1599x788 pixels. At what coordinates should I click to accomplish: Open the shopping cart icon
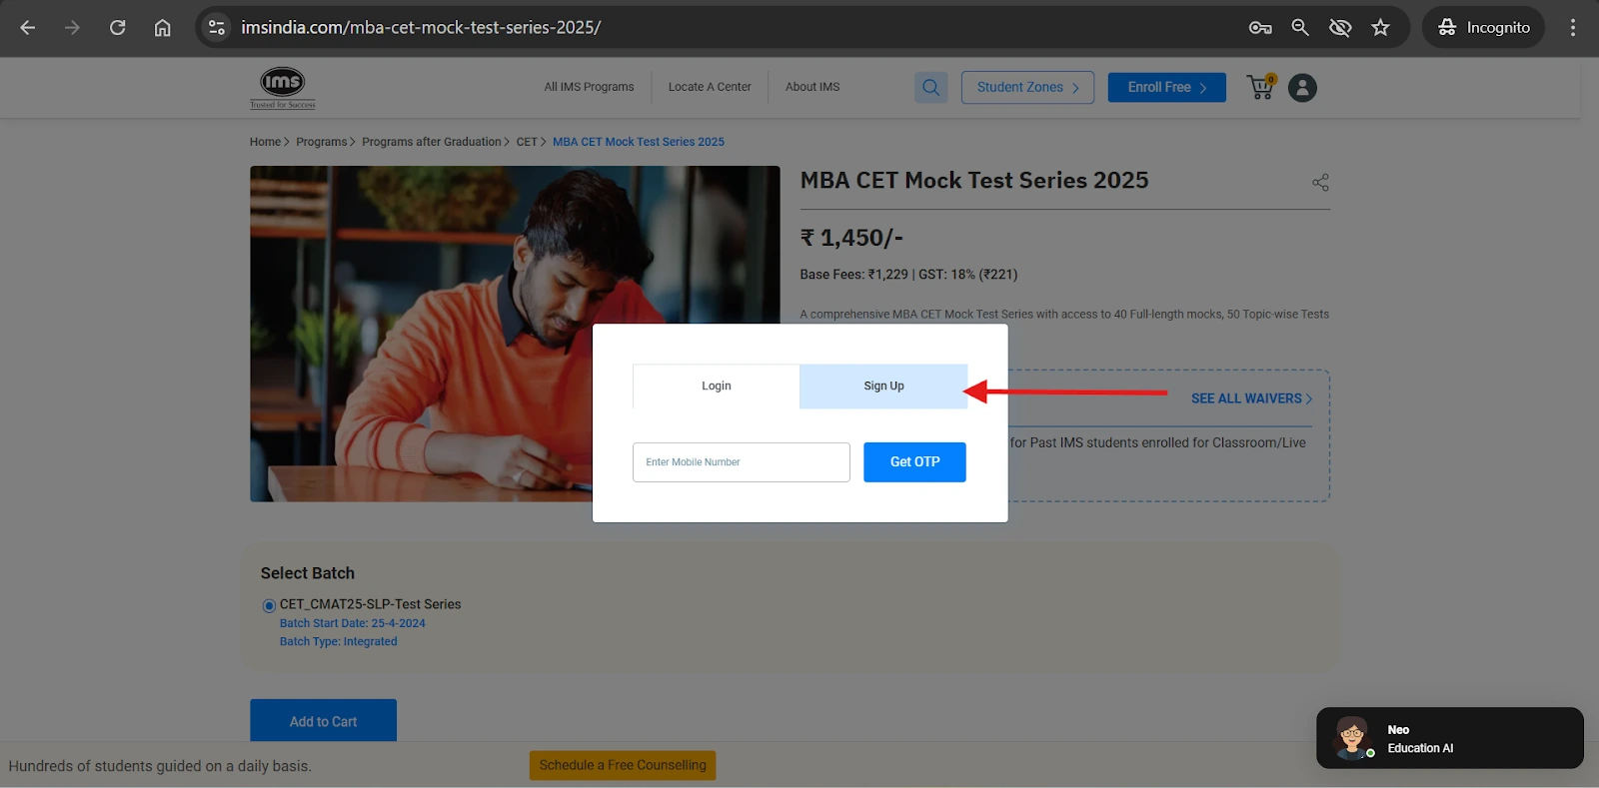point(1262,87)
